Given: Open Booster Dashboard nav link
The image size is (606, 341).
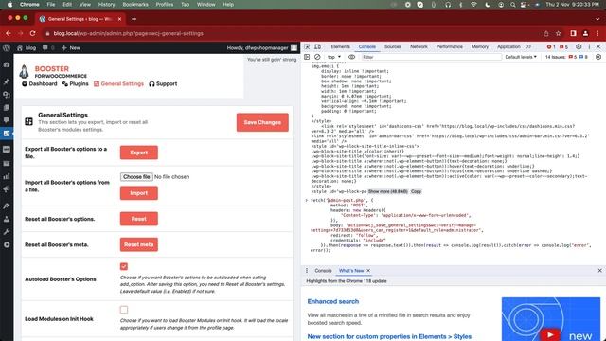Looking at the screenshot, I should pyautogui.click(x=40, y=84).
